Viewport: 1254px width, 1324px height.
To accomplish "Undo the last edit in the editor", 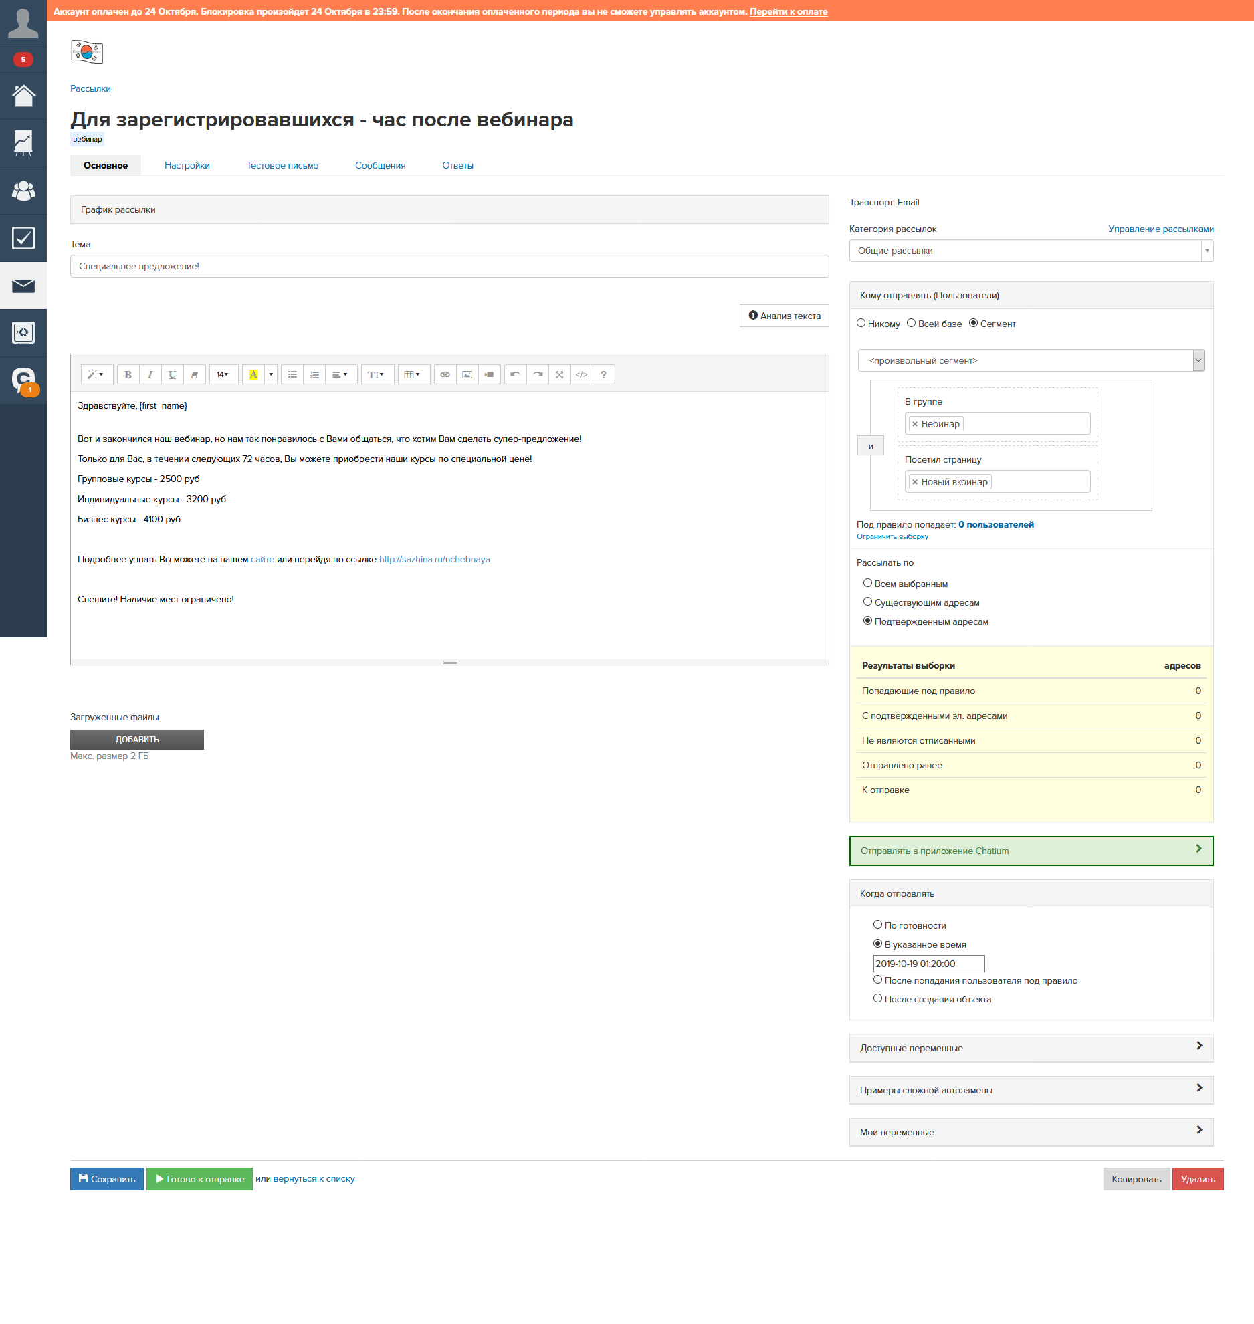I will [515, 374].
